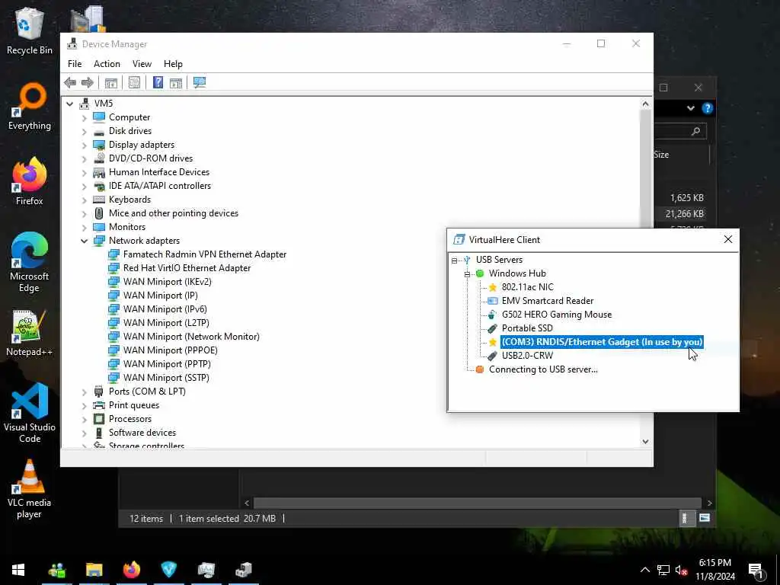Open the Help menu
Screen dimensions: 780x585
click(x=173, y=64)
